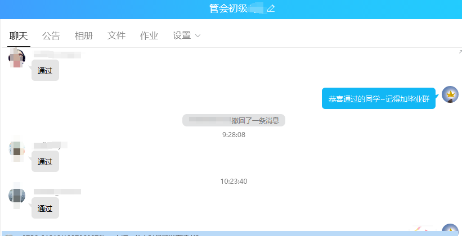Open the 公告 announcements tab
462x236 pixels.
[51, 36]
